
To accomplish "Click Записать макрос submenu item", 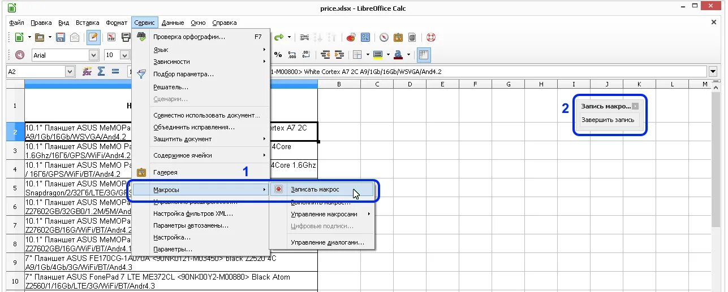I will [322, 190].
